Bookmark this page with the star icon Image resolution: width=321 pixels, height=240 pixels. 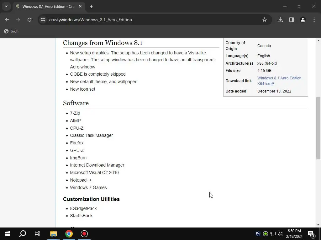pyautogui.click(x=265, y=20)
